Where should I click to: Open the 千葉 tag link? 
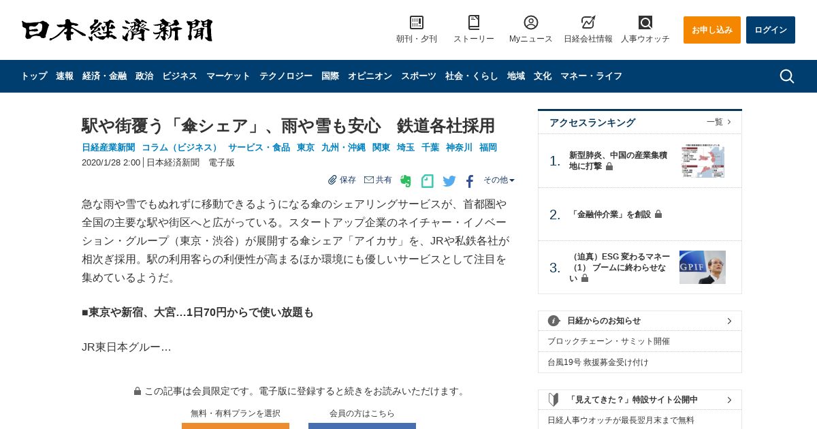[x=430, y=147]
